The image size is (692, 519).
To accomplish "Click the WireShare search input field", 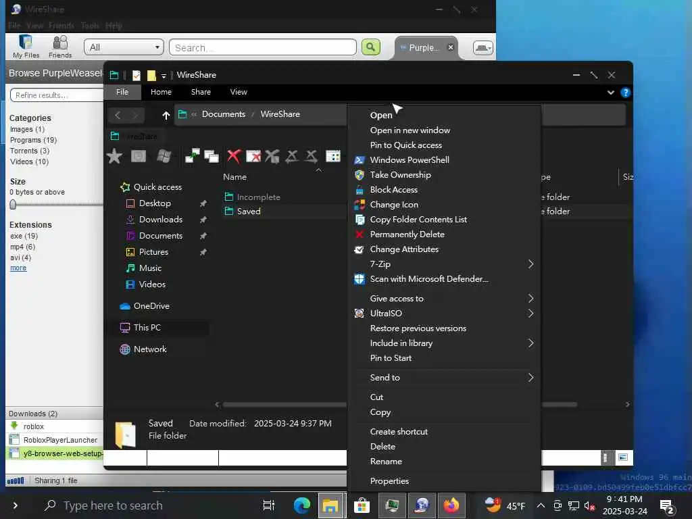I will pyautogui.click(x=263, y=47).
